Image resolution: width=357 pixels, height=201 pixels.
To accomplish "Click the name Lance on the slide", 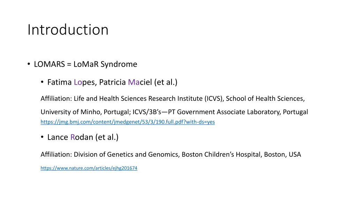I will tap(58, 137).
